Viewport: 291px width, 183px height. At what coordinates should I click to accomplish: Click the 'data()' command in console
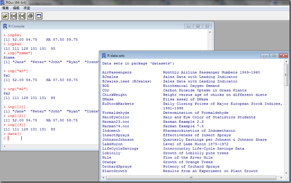coord(14,134)
